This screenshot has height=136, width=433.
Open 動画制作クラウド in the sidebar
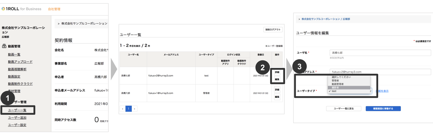[x=20, y=84]
